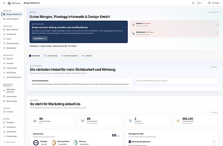The height and width of the screenshot is (146, 223).
Task: Select the Schema Generator sidebar icon
Action: [x=4, y=77]
